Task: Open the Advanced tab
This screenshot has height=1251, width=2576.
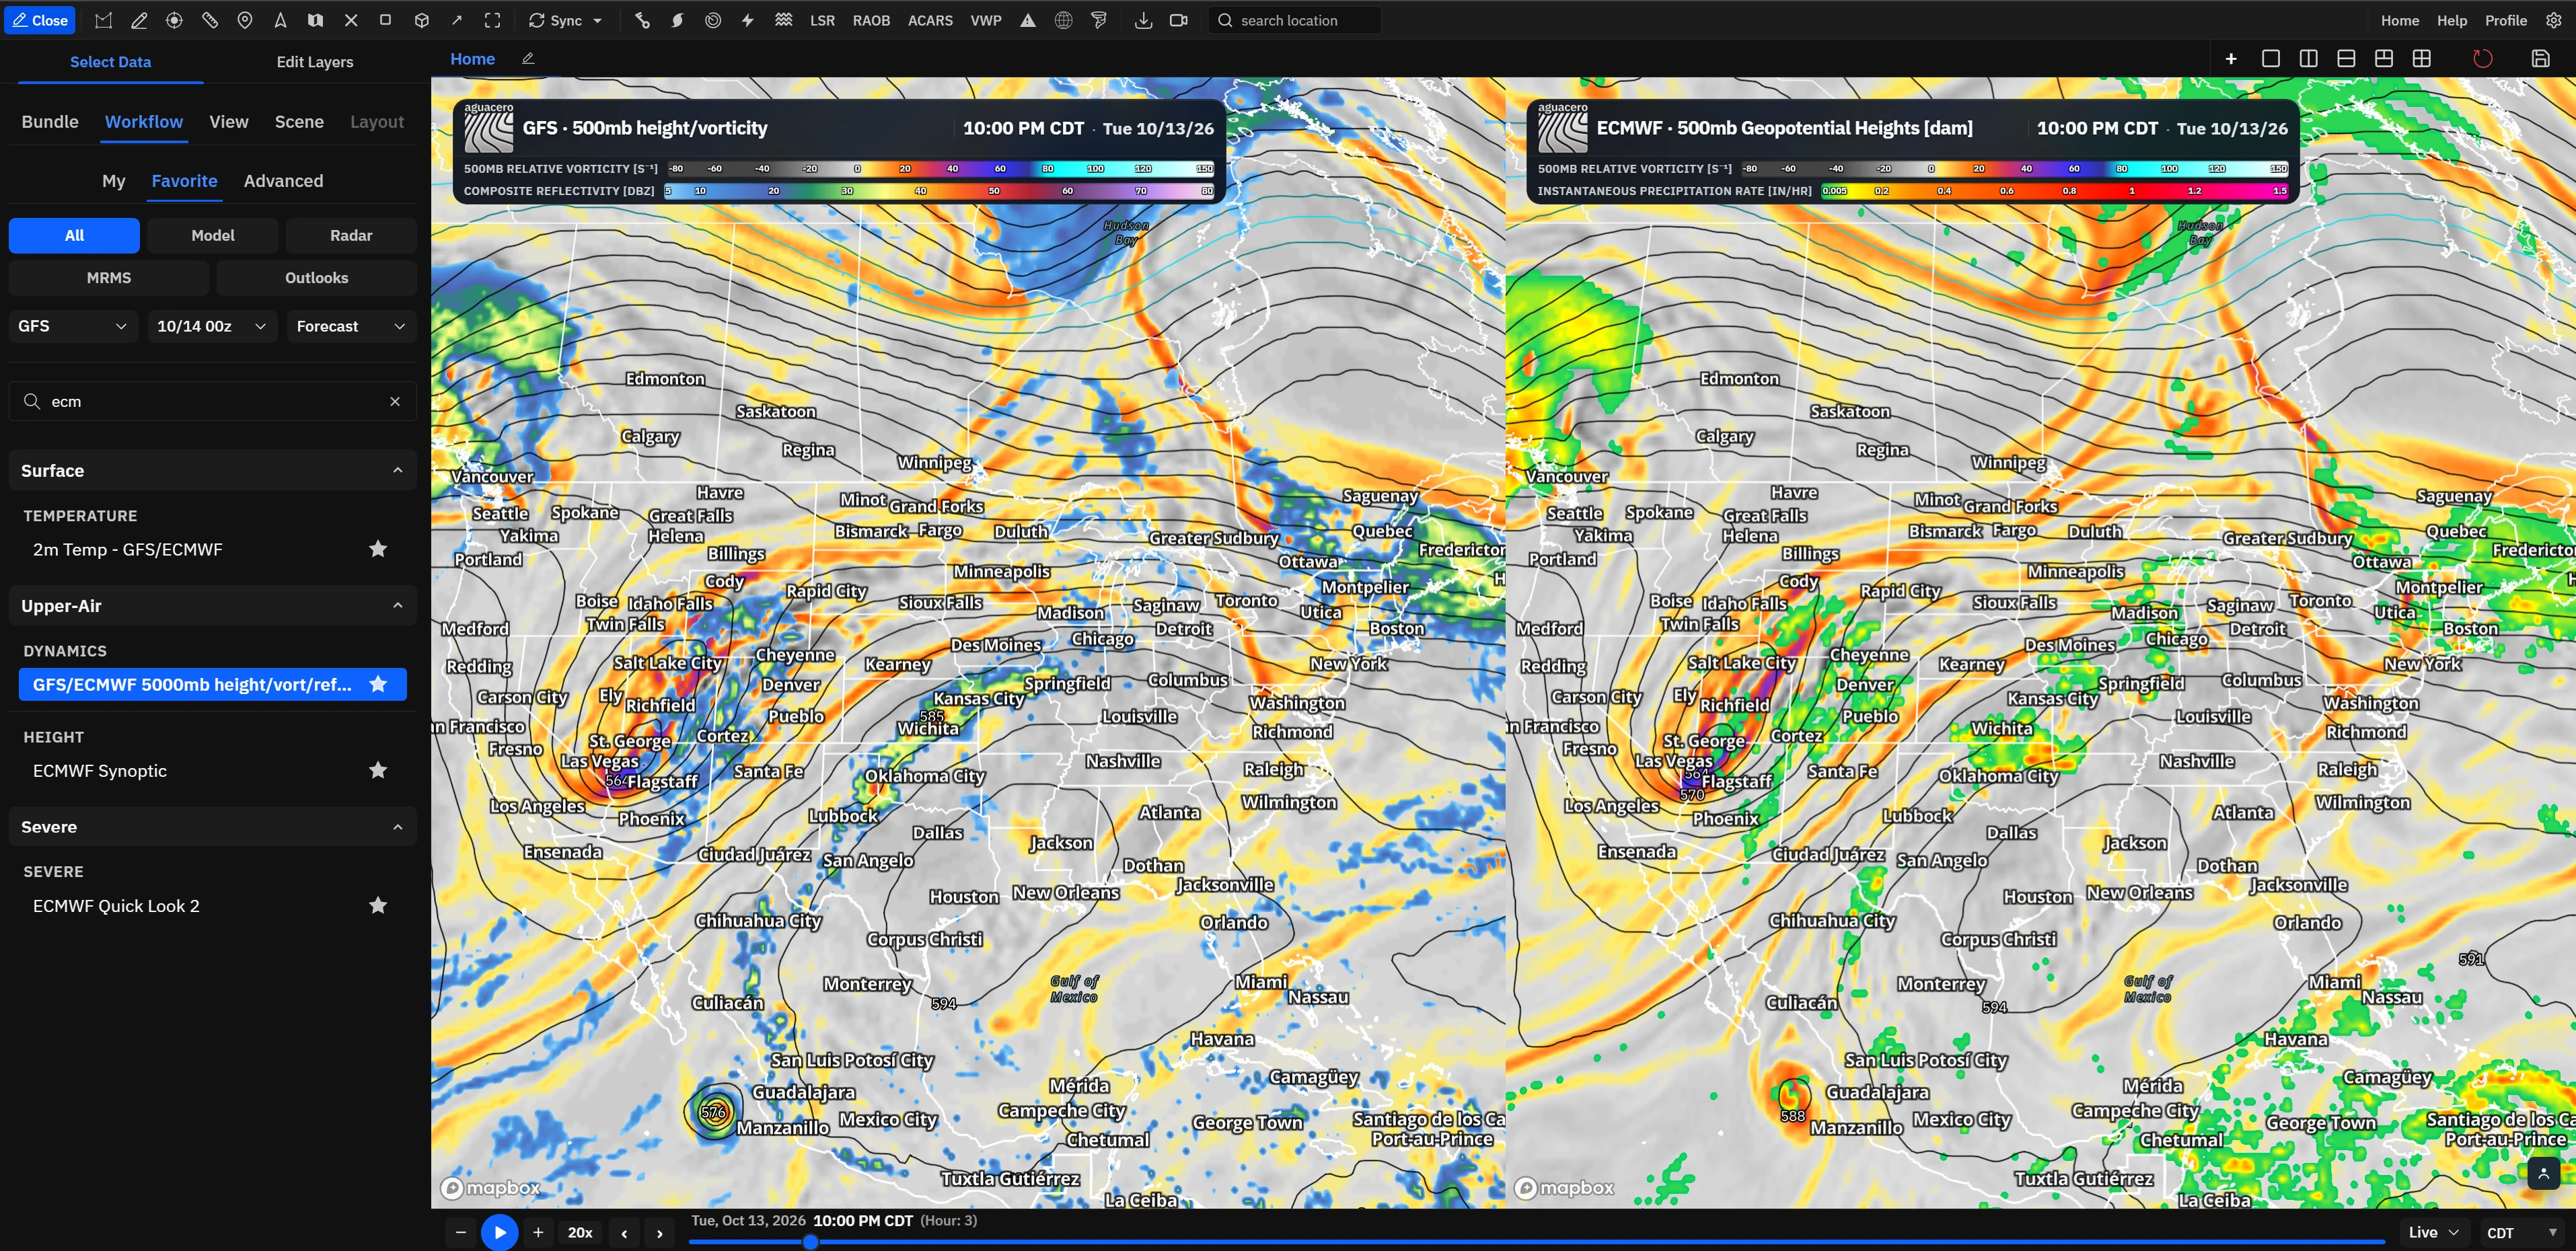Action: 283,181
